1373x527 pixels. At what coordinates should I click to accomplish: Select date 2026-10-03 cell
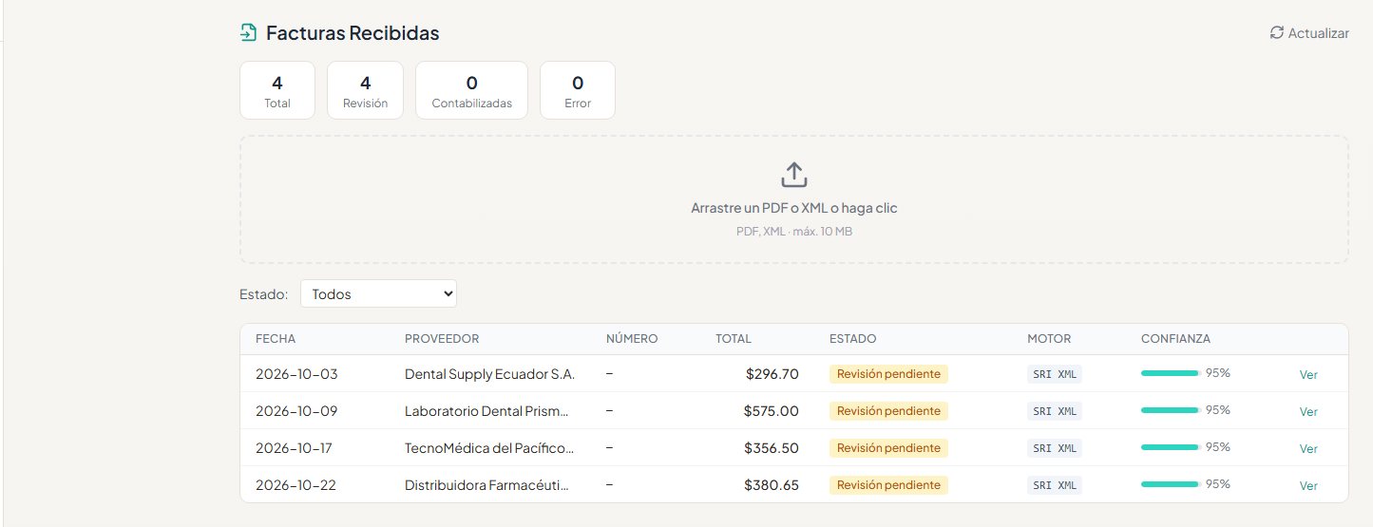click(296, 374)
